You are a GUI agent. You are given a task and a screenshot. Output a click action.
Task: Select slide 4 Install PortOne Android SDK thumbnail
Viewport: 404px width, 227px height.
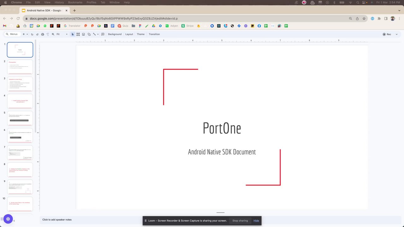point(20,101)
